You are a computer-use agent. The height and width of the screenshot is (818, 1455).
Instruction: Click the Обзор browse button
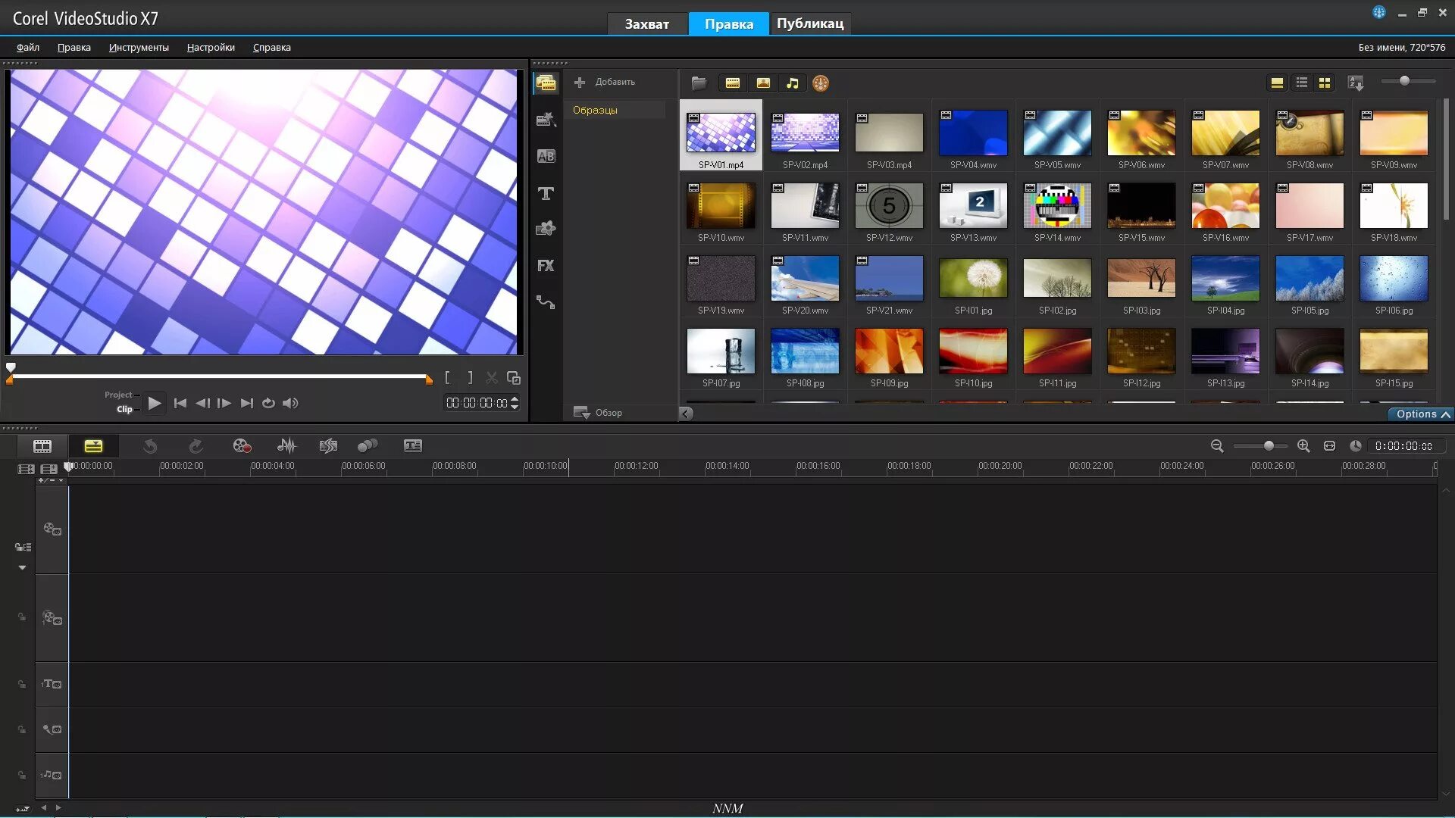pos(598,412)
